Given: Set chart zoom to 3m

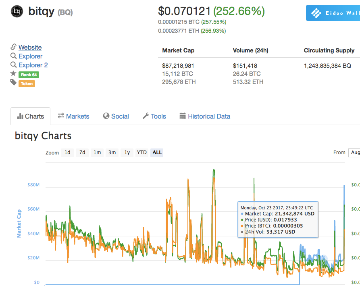Looking at the screenshot, I should point(112,152).
